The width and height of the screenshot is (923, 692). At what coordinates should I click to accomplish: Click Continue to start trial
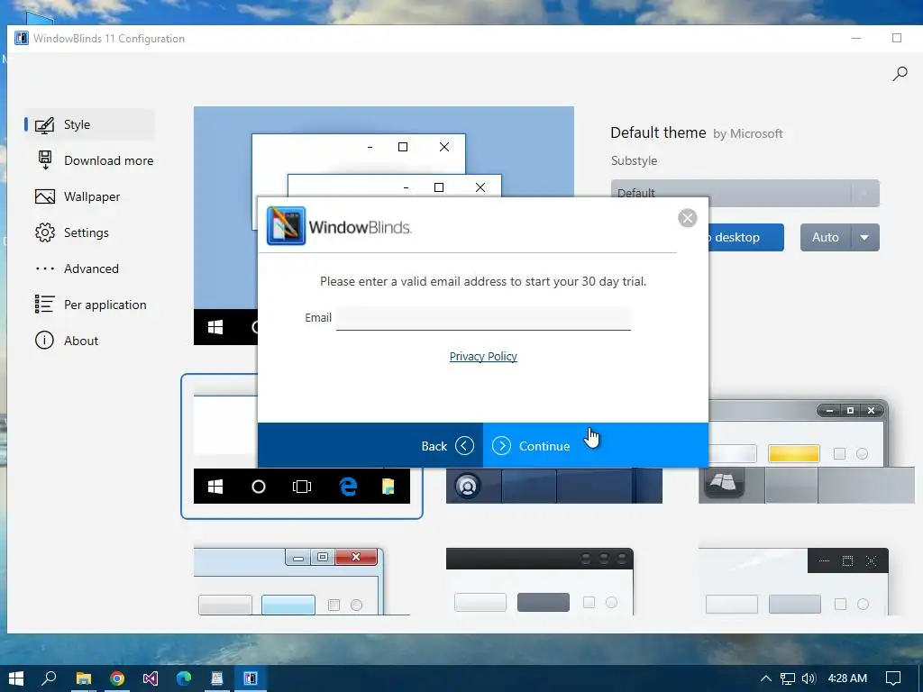tap(596, 445)
